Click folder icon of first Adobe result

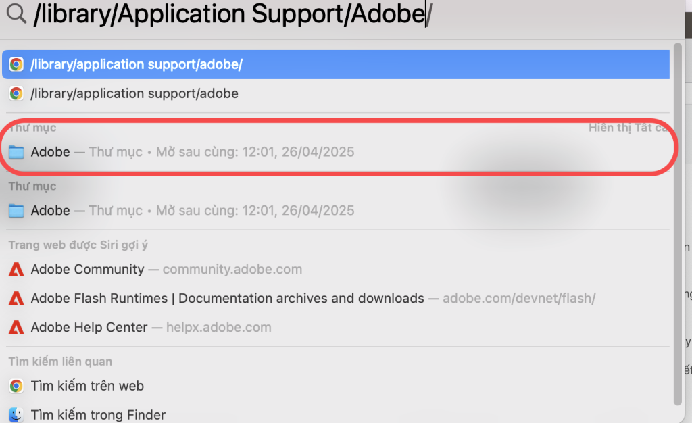coord(16,152)
